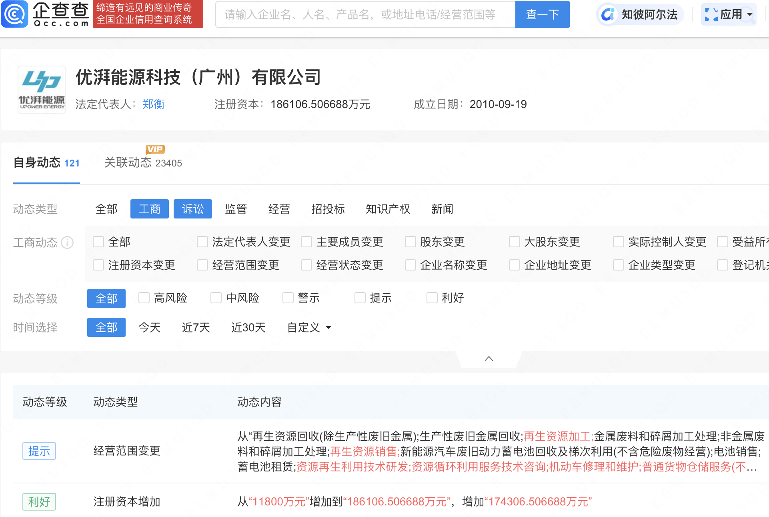Click the 注册资本增加 table cell
Screen dimensions: 769x517
127,501
